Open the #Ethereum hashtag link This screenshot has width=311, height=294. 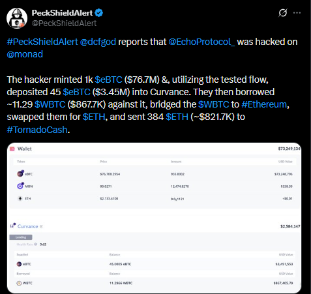[x=264, y=104]
